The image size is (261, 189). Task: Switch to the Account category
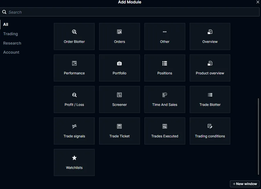coord(11,52)
